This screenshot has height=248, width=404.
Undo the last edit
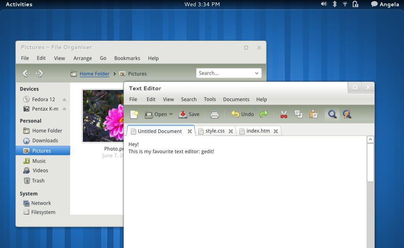click(242, 114)
